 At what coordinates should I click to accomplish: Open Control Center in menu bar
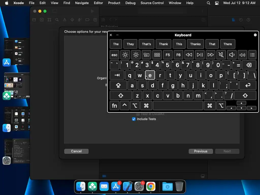pyautogui.click(x=217, y=3)
